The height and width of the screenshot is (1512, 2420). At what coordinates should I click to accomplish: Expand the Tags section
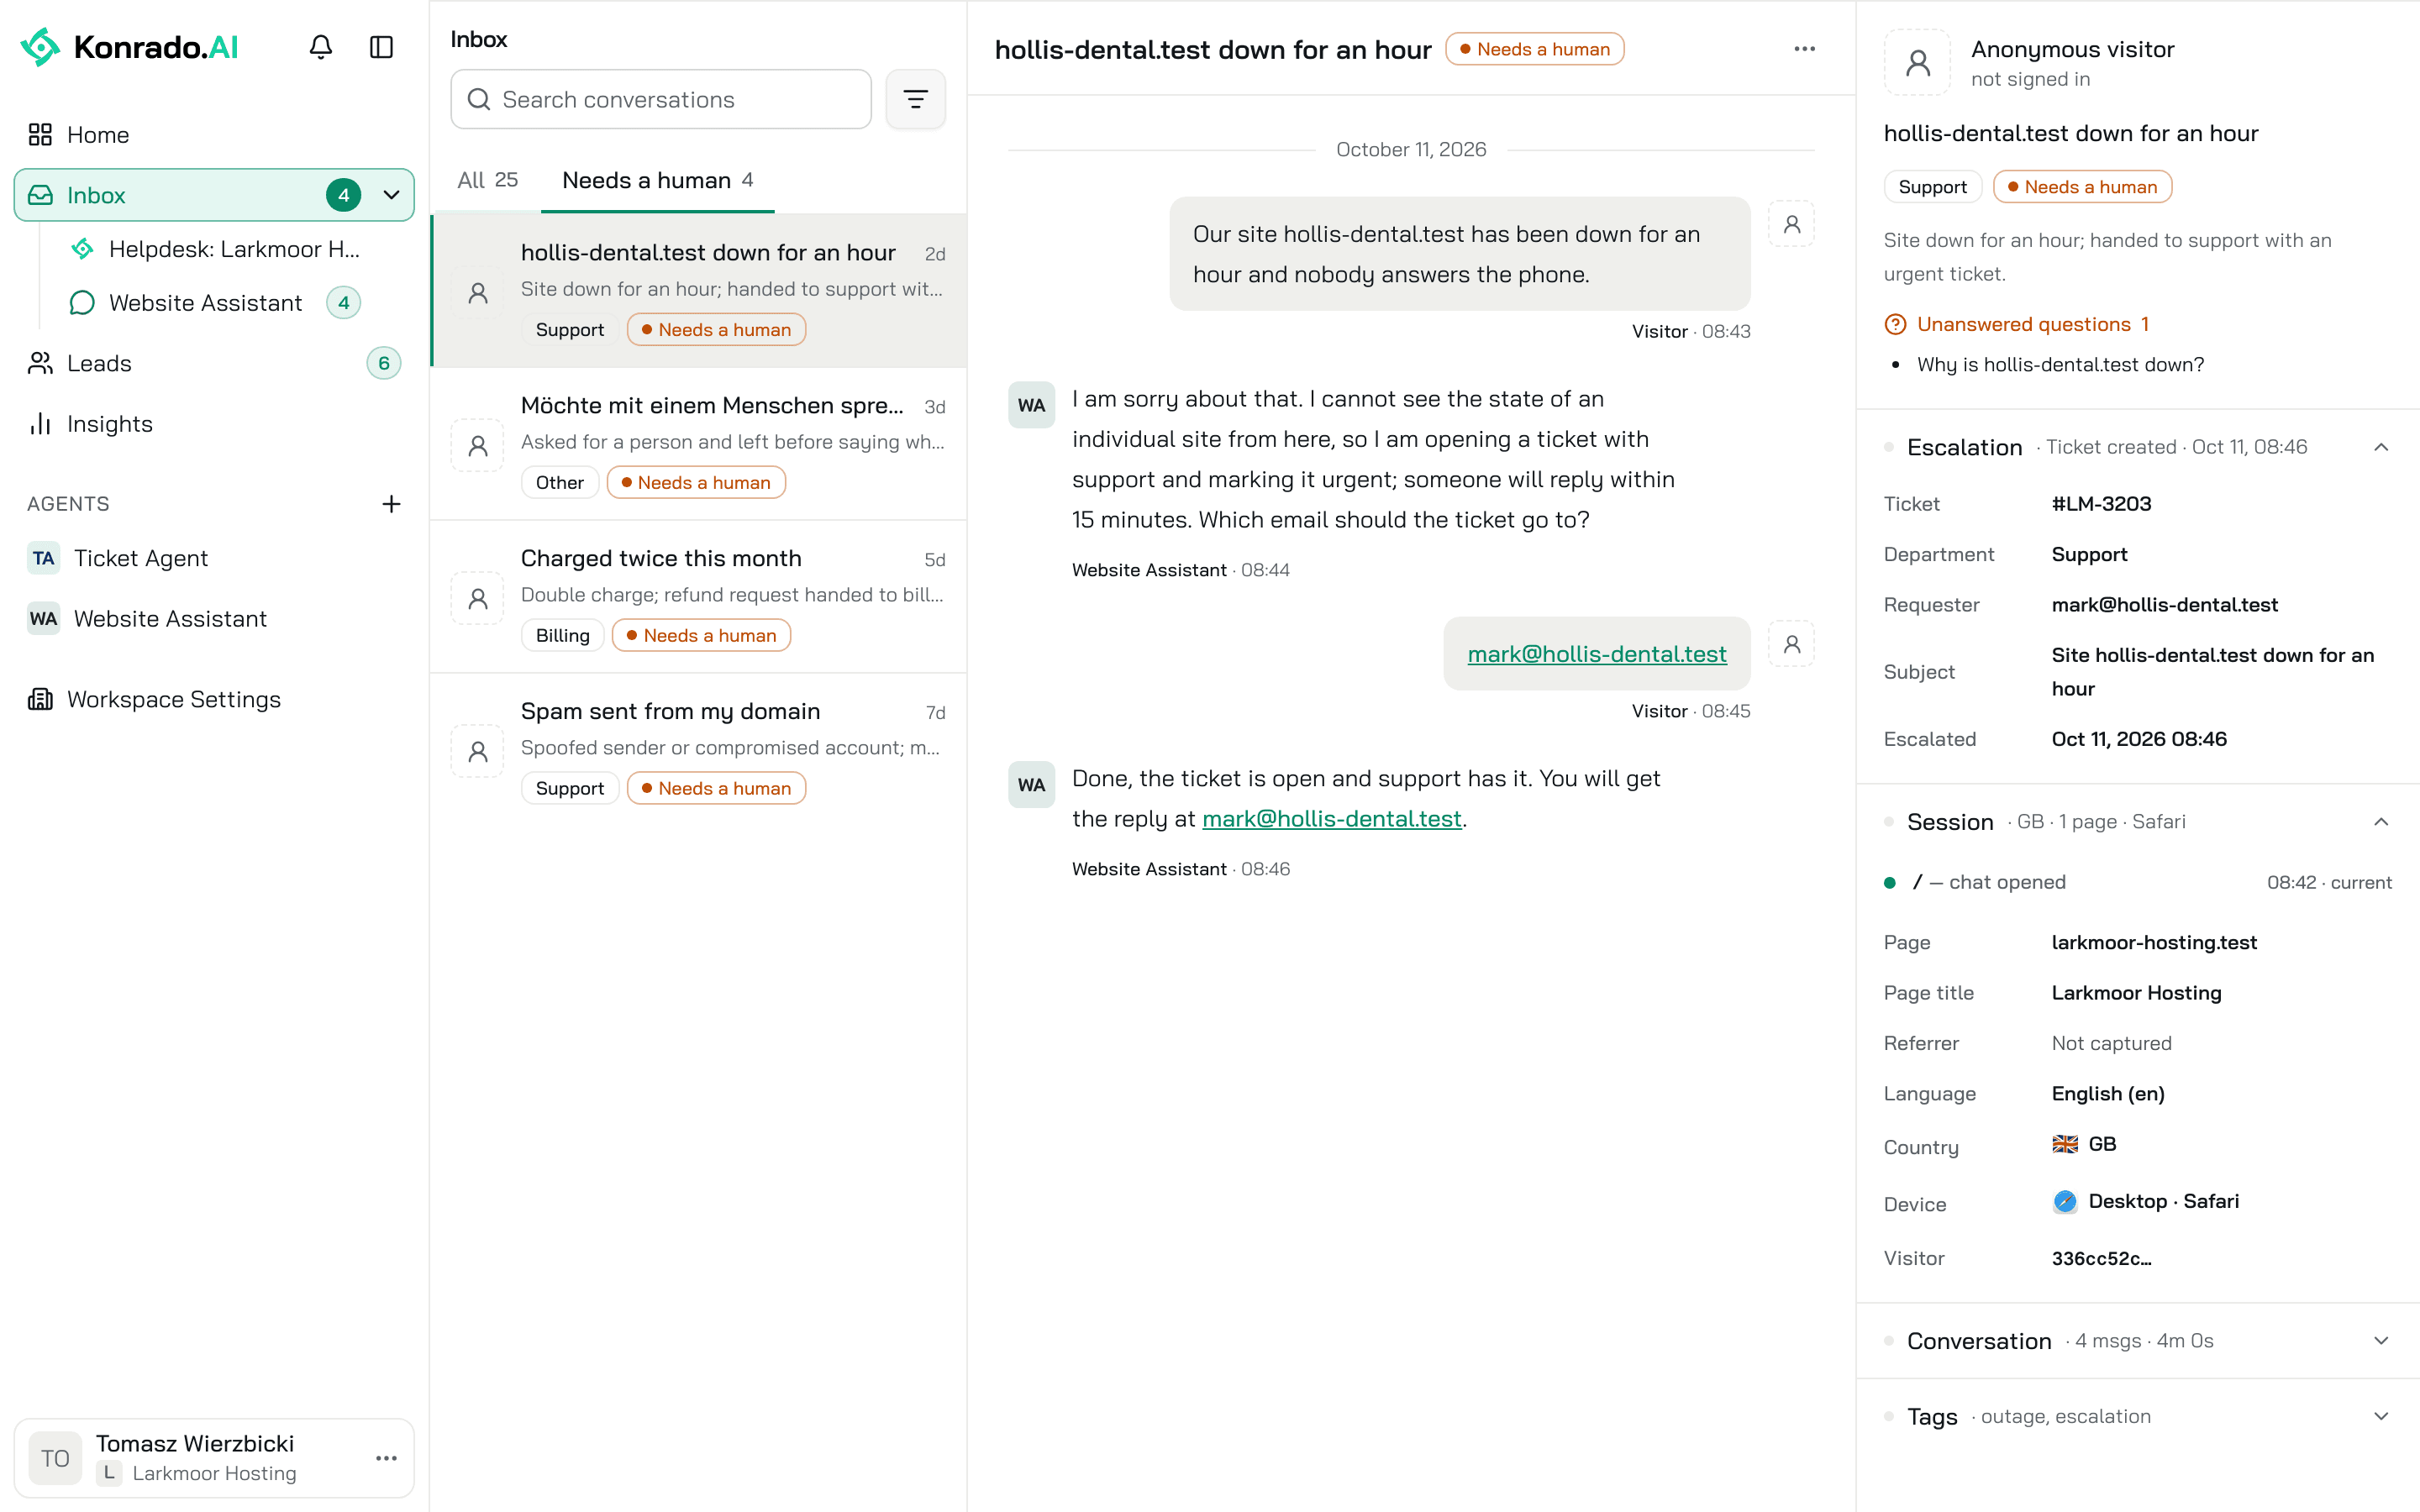[x=2380, y=1416]
